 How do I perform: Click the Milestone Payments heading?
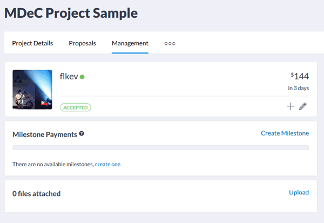(45, 134)
